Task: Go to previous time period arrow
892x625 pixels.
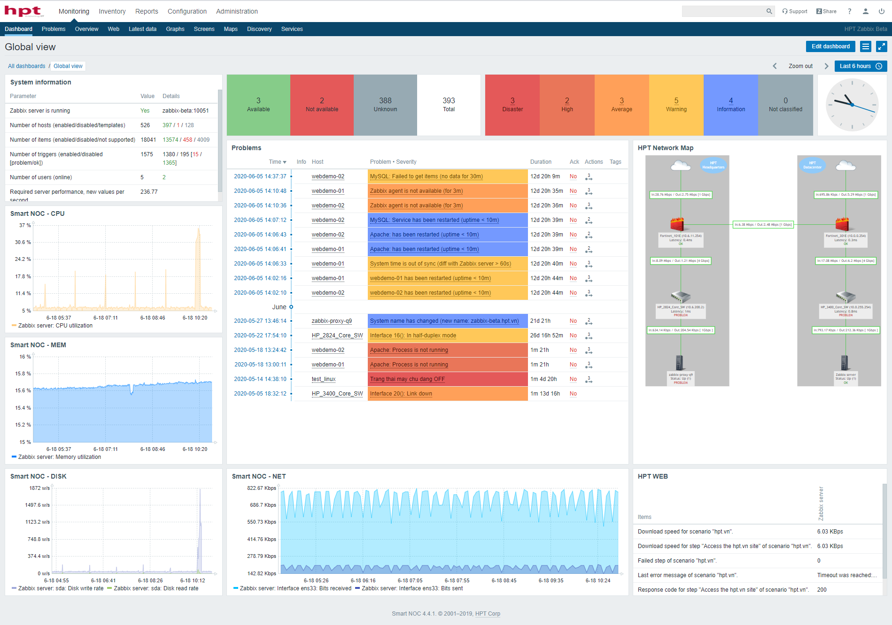Action: (775, 66)
